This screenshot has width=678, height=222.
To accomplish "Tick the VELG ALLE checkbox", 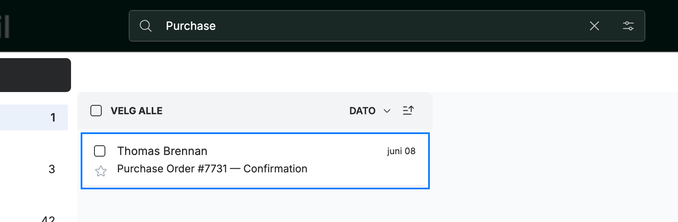I will 96,111.
